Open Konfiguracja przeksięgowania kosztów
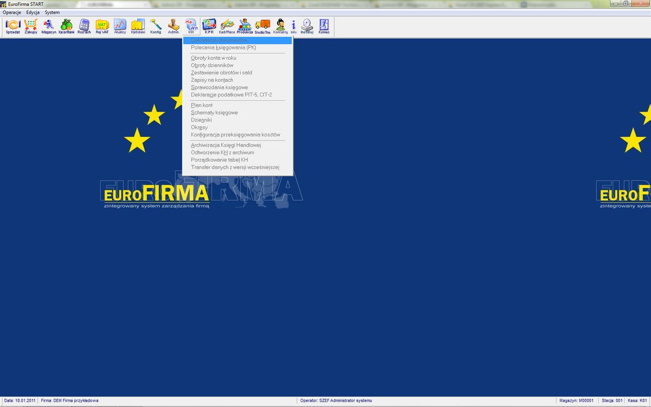The height and width of the screenshot is (407, 651). click(238, 135)
